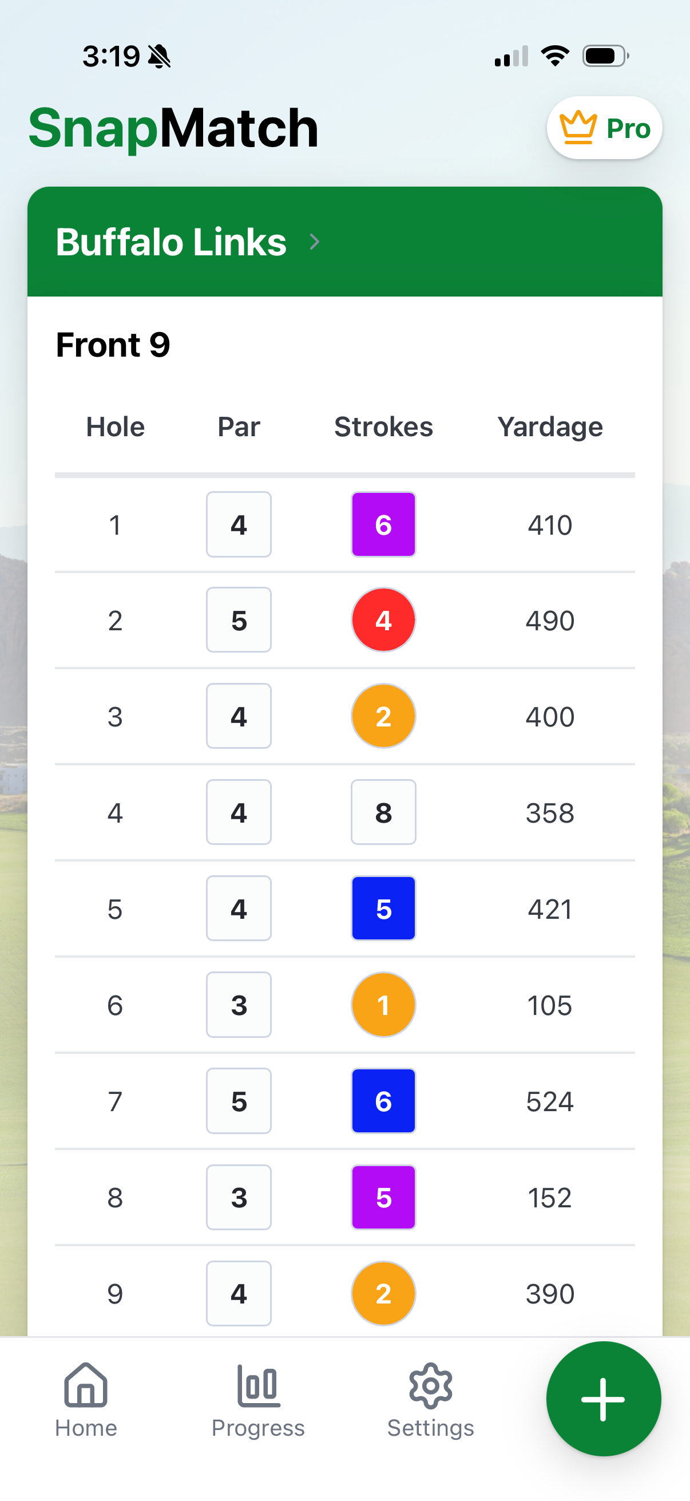The width and height of the screenshot is (690, 1501).
Task: Edit par box for hole 1
Action: [239, 524]
